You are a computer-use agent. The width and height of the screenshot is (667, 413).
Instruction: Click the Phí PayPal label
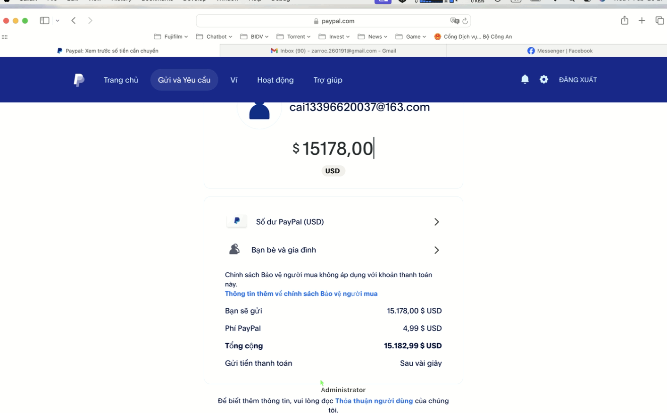(x=243, y=329)
